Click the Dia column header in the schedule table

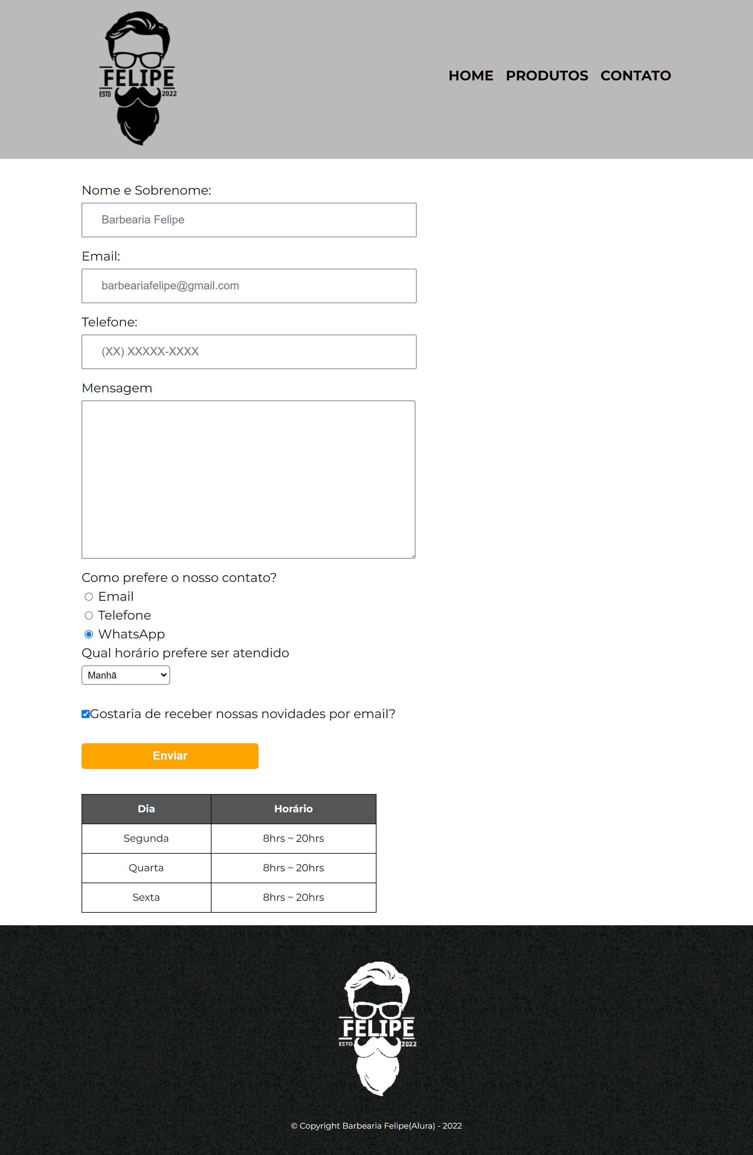coord(146,808)
